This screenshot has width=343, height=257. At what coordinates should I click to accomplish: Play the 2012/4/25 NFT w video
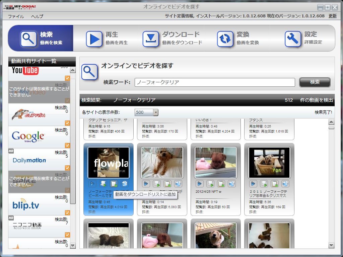[x=200, y=184]
